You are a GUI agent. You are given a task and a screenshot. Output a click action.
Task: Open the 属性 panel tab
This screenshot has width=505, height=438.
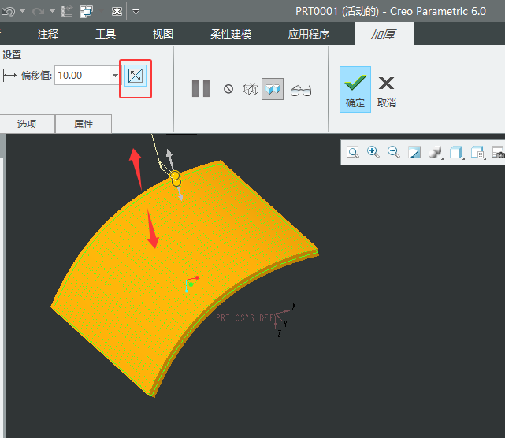(84, 124)
